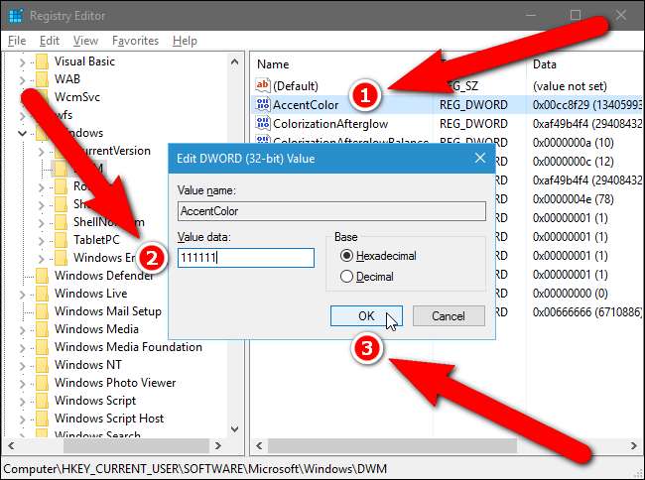Select the AccentColor value name

pyautogui.click(x=306, y=105)
